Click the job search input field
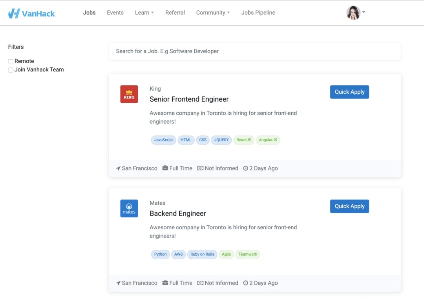 (255, 51)
